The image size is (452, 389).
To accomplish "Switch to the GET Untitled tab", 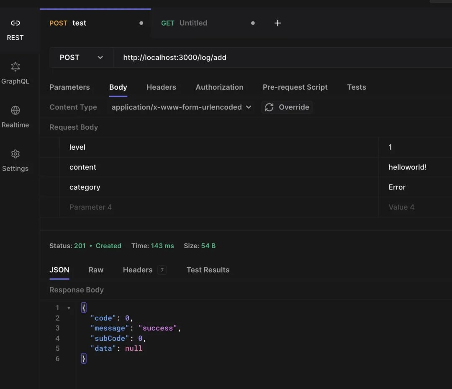I will [193, 23].
